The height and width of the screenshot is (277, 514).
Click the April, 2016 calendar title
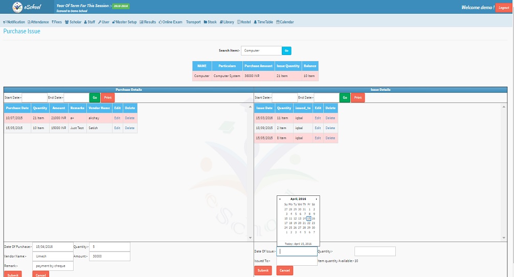[298, 199]
